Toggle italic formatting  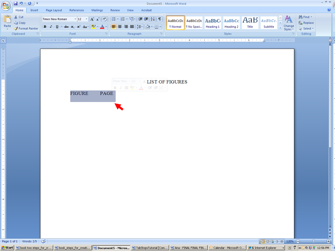tap(51, 27)
